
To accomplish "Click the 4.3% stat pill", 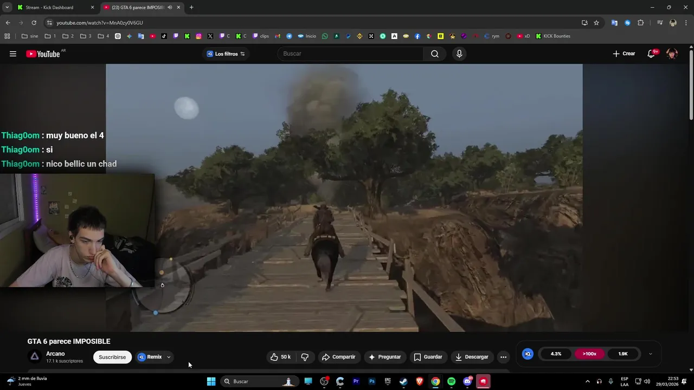I will (x=556, y=354).
